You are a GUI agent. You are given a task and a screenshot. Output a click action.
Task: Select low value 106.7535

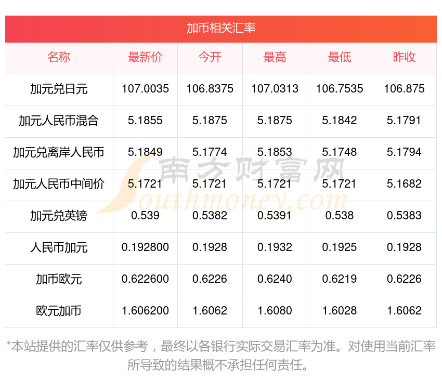click(x=340, y=89)
